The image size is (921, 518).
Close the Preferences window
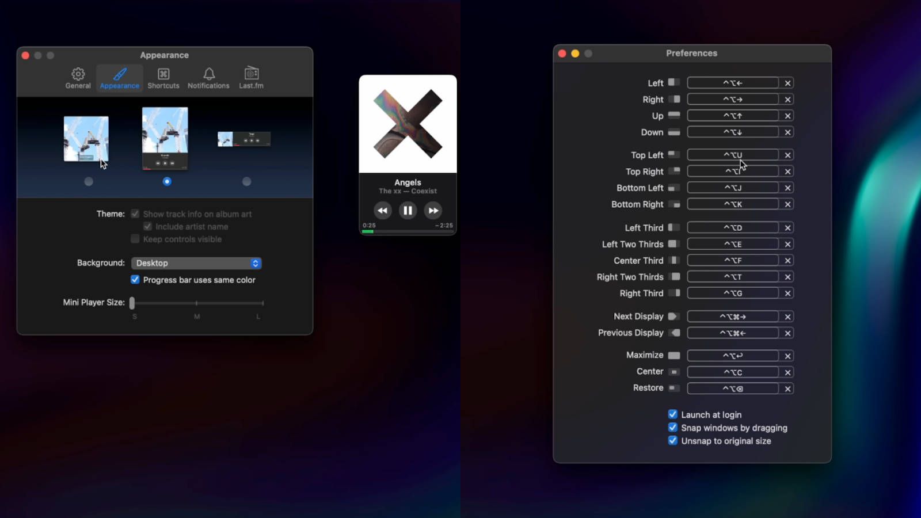click(x=562, y=54)
